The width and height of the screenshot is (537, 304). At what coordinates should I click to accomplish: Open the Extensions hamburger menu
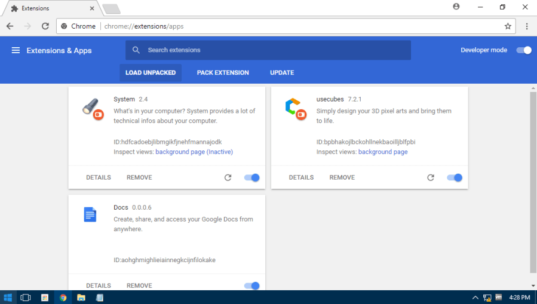(x=16, y=50)
